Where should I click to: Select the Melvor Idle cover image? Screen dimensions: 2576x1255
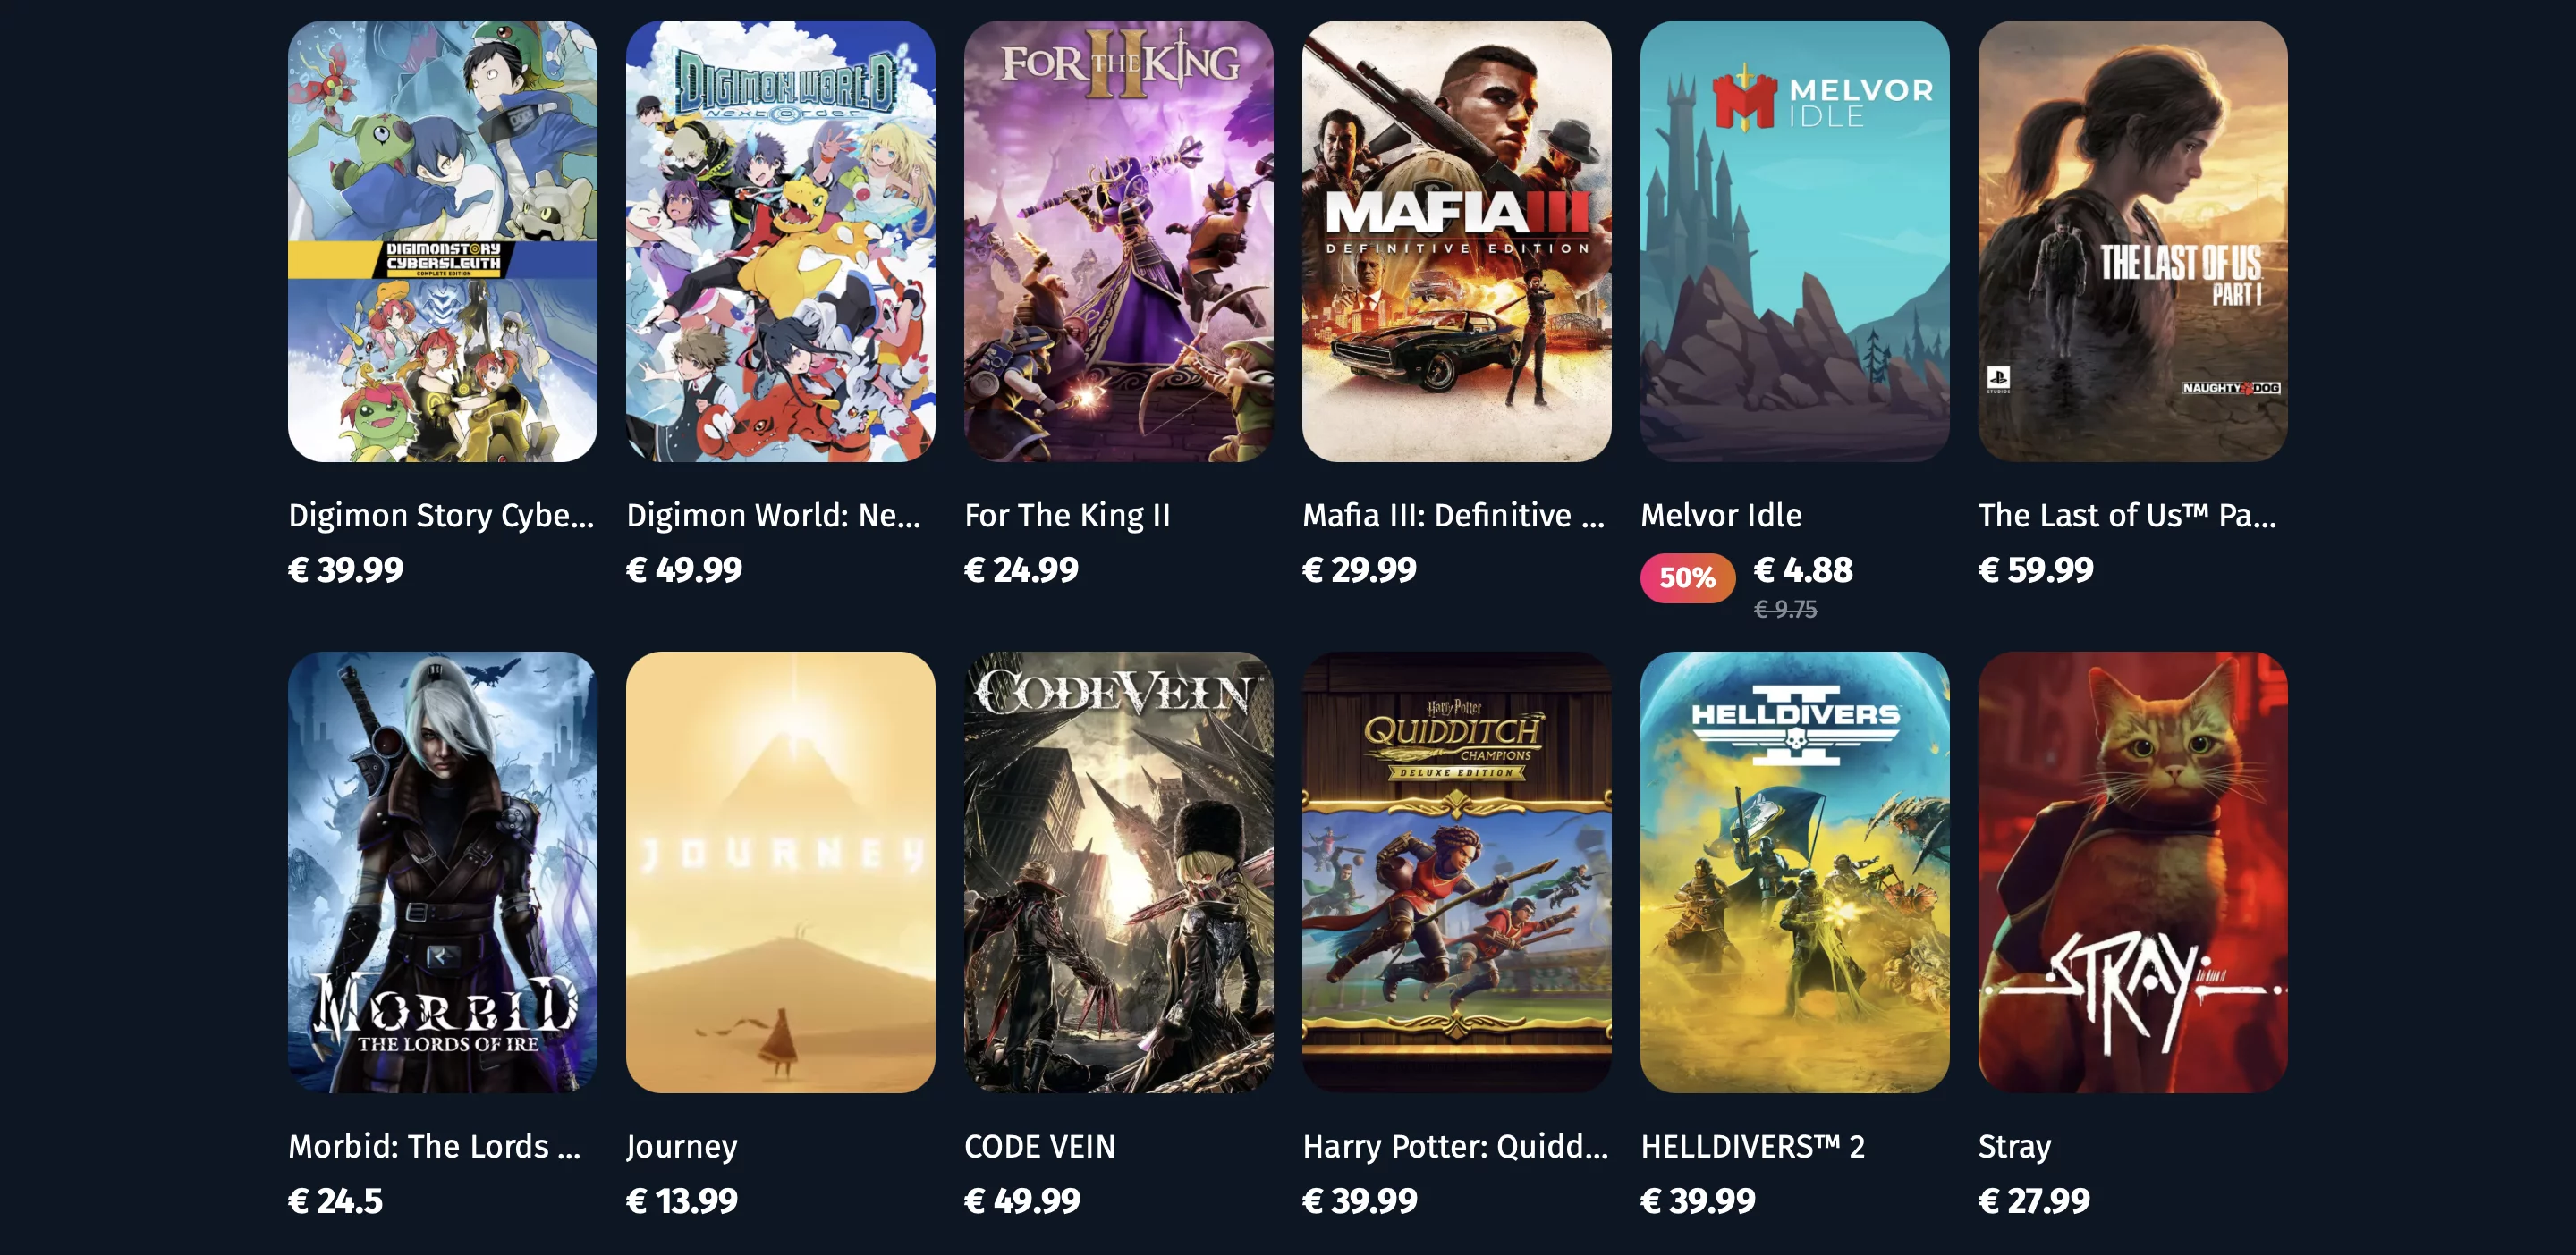pos(1794,240)
